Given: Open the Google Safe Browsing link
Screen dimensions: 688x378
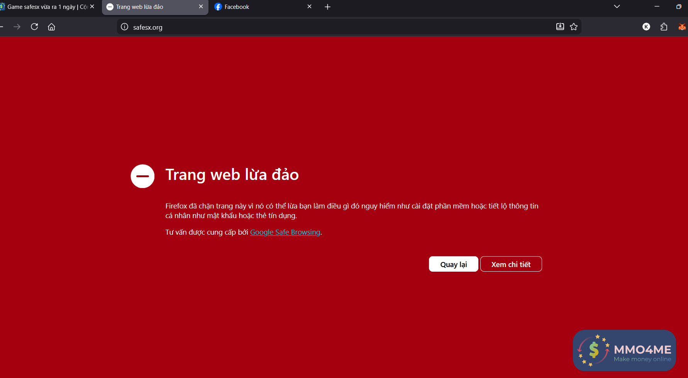Looking at the screenshot, I should [285, 232].
